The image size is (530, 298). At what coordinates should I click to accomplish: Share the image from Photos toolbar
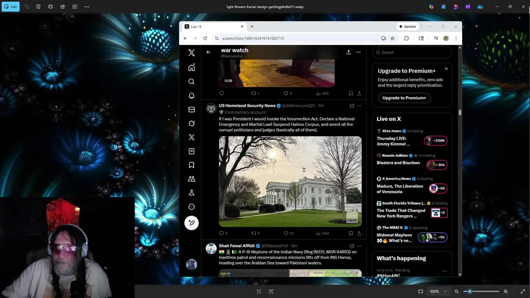(x=63, y=7)
